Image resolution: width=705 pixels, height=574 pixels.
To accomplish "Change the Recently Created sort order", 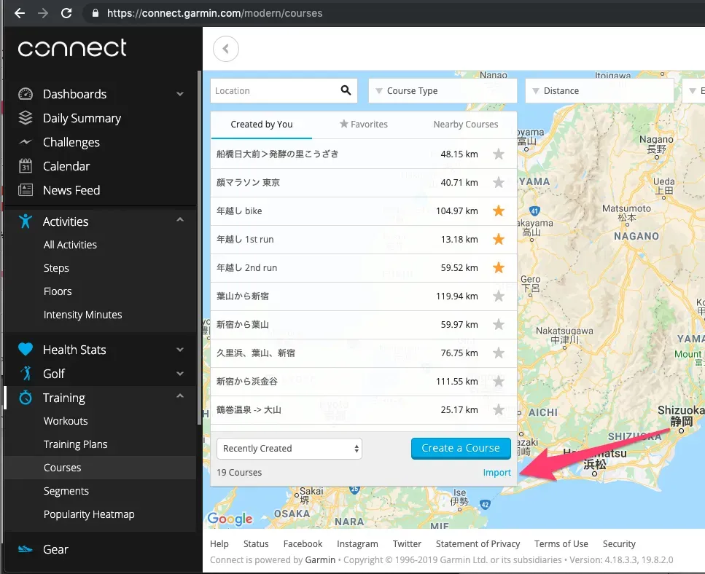I will point(289,448).
